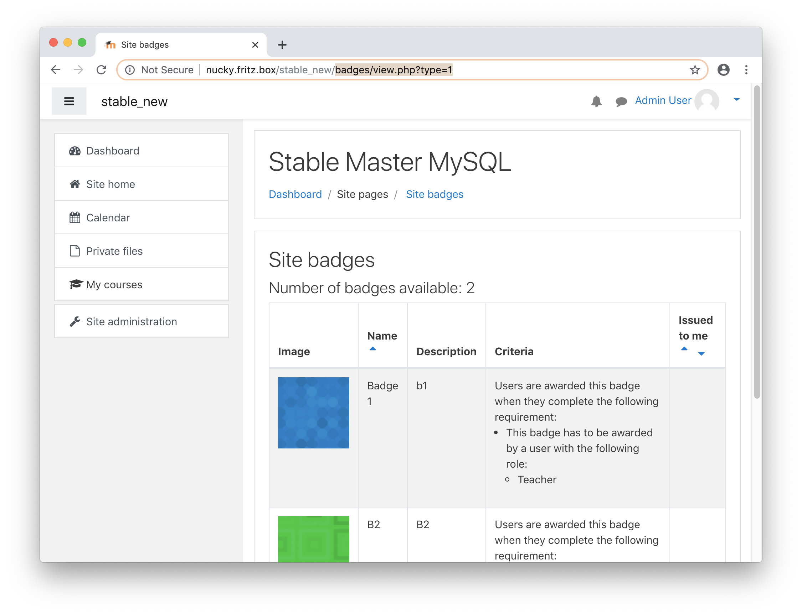The image size is (802, 615).
Task: Click the page vertical scrollbar thumb
Action: point(756,242)
